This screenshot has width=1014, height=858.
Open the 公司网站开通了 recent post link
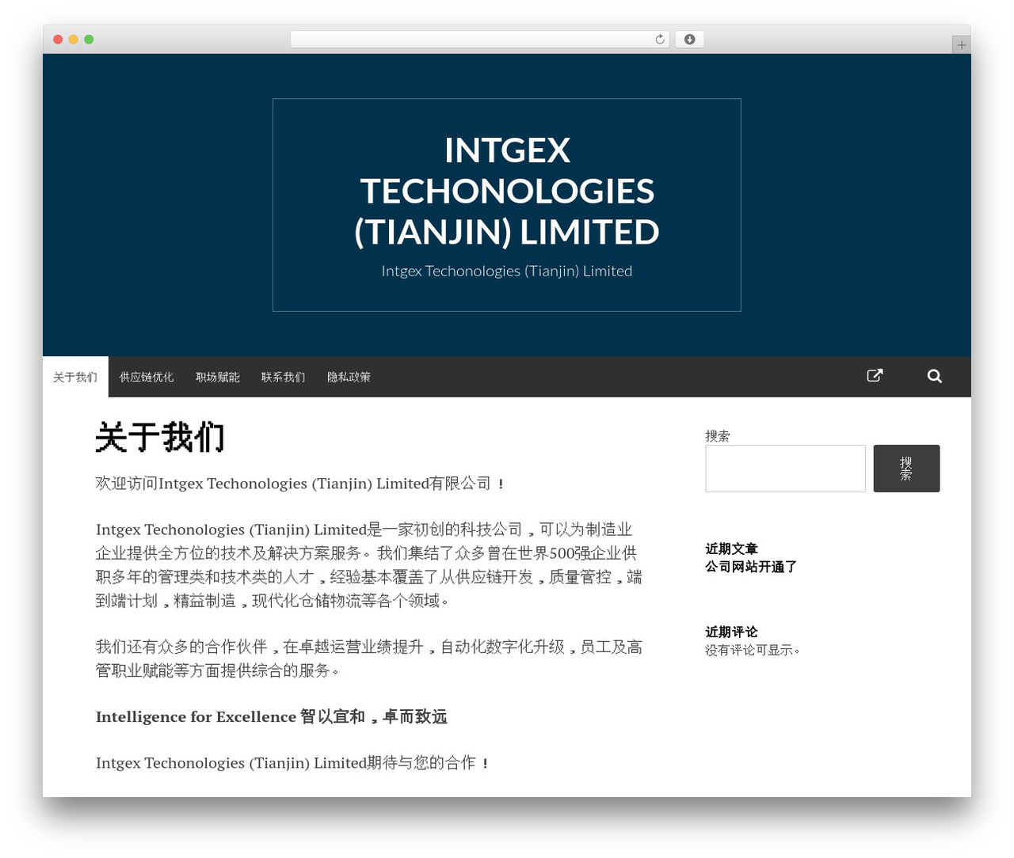pyautogui.click(x=751, y=567)
